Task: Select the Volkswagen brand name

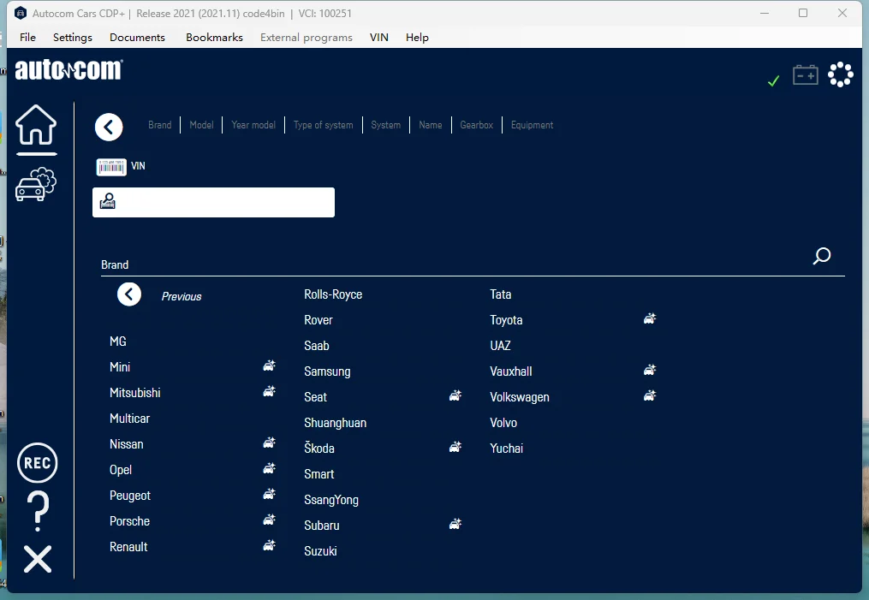Action: coord(520,397)
